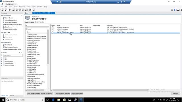Click the Filter objects schema search box
The image size is (182, 102).
tap(13, 55)
